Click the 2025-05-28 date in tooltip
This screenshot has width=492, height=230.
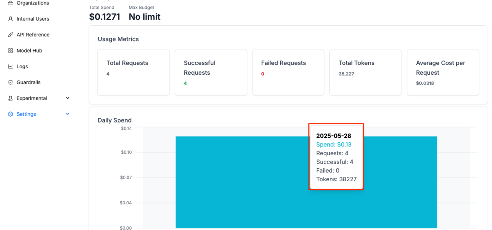click(x=334, y=136)
